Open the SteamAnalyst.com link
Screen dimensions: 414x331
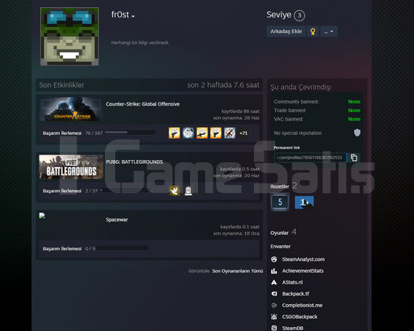tap(304, 259)
